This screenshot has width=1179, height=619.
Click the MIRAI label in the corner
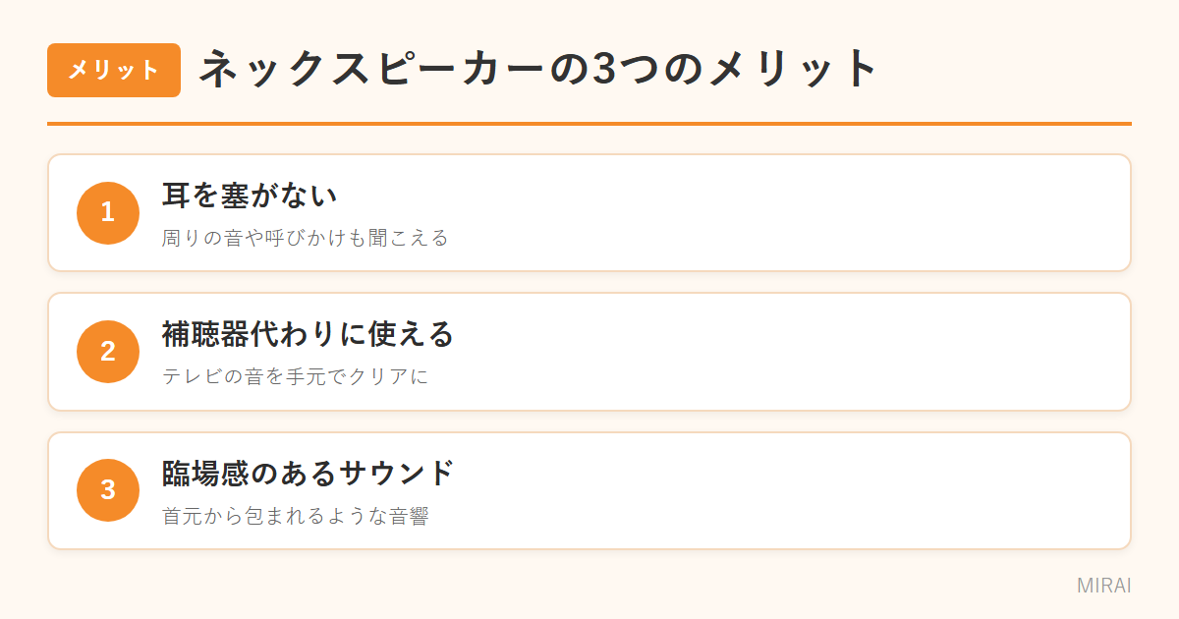click(x=1104, y=586)
